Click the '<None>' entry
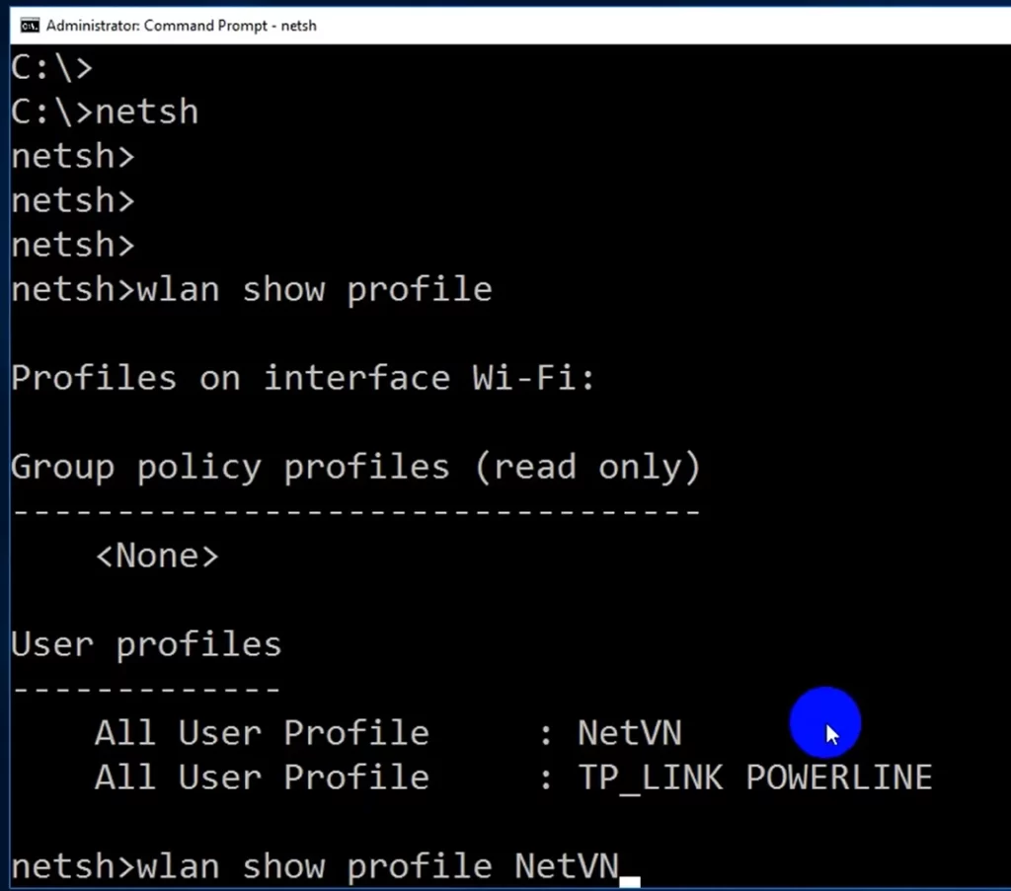This screenshot has height=891, width=1011. tap(157, 556)
